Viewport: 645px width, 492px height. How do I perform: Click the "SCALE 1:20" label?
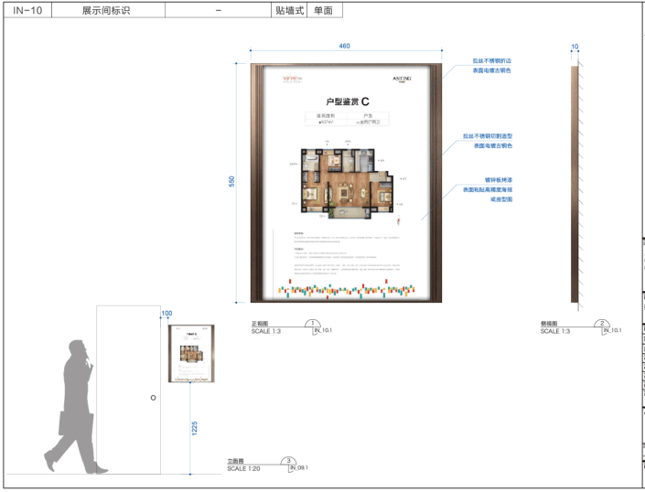(x=243, y=468)
